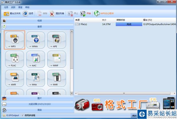The height and width of the screenshot is (119, 177).
Task: Open the Help menu
Action: click(x=27, y=7)
